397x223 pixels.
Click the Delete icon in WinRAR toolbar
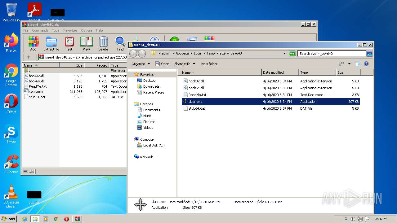[103, 44]
